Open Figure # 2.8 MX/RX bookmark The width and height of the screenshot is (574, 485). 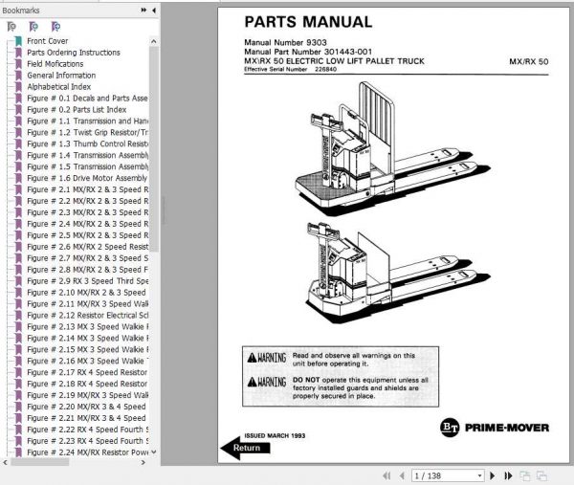(x=87, y=270)
